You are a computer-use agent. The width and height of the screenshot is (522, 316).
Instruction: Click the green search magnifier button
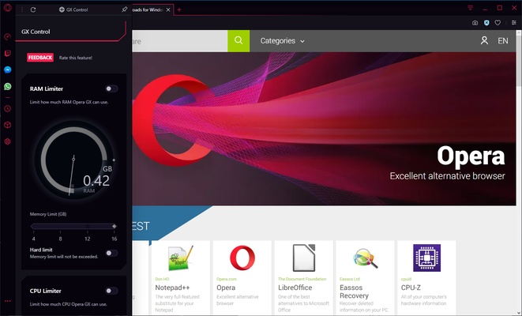click(x=238, y=40)
